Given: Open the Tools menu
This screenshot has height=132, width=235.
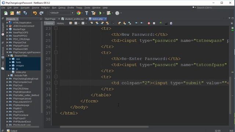Looking at the screenshot, I should tap(87, 8).
